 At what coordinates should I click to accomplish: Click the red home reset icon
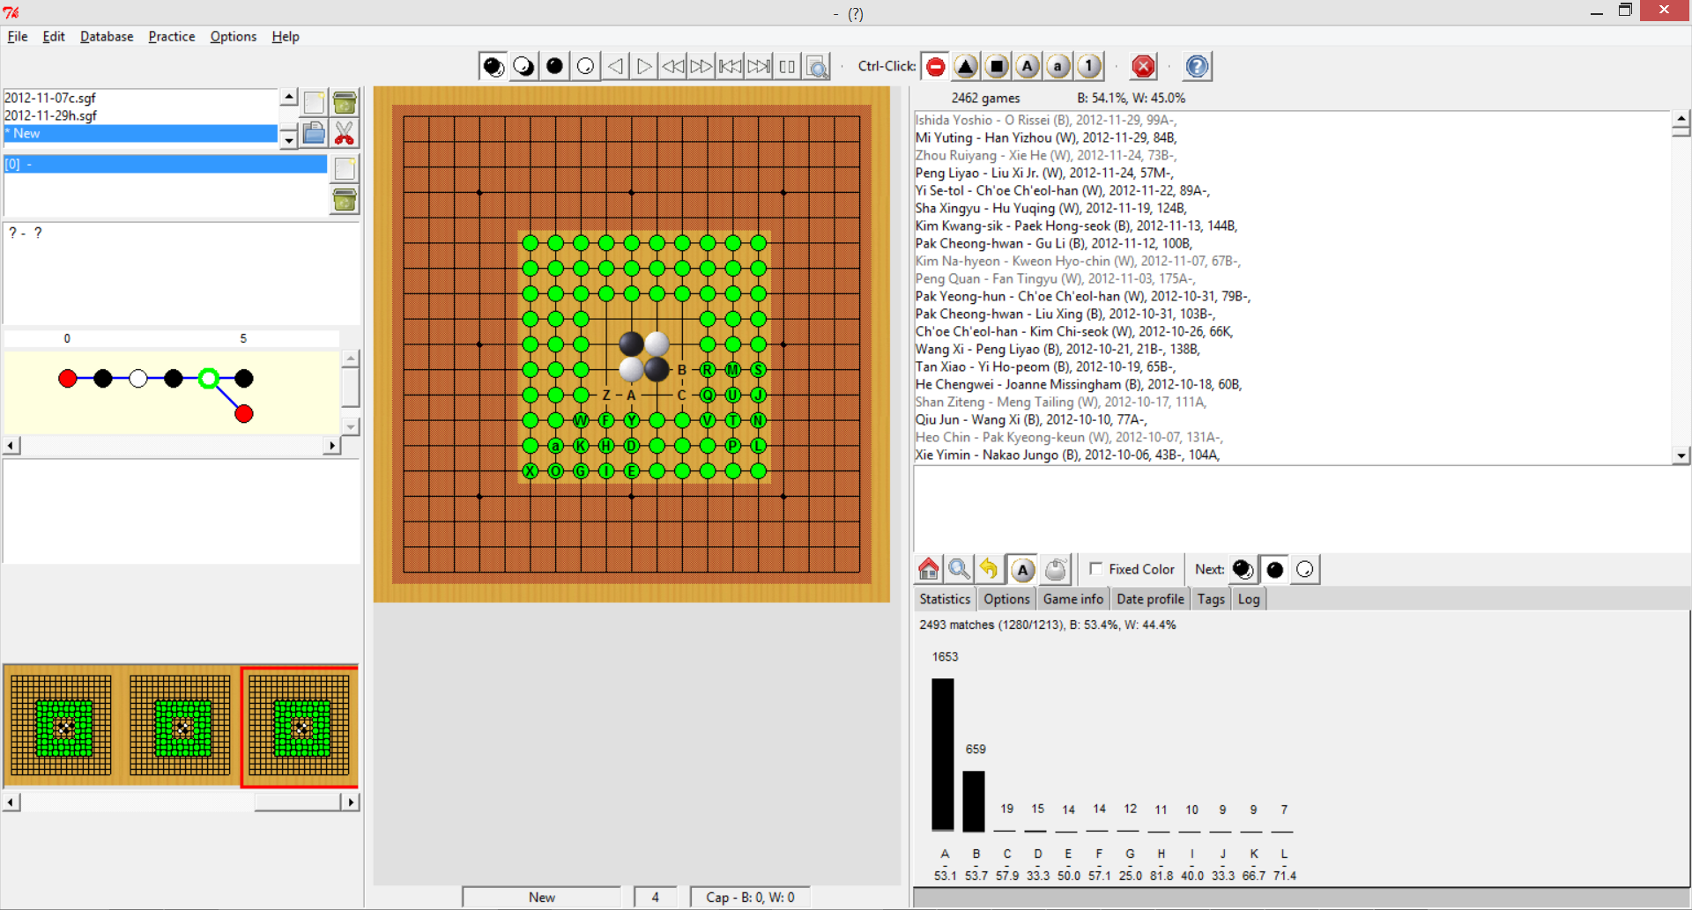928,569
